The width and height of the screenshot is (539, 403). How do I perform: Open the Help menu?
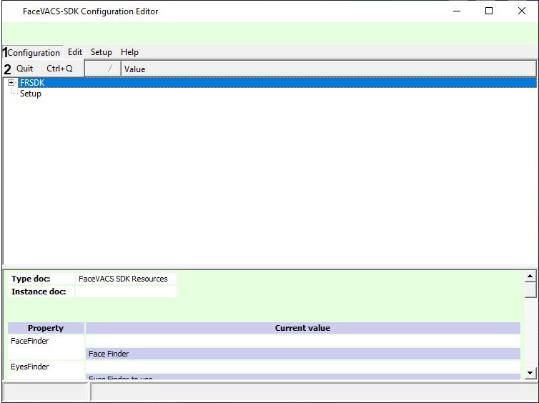tap(129, 52)
